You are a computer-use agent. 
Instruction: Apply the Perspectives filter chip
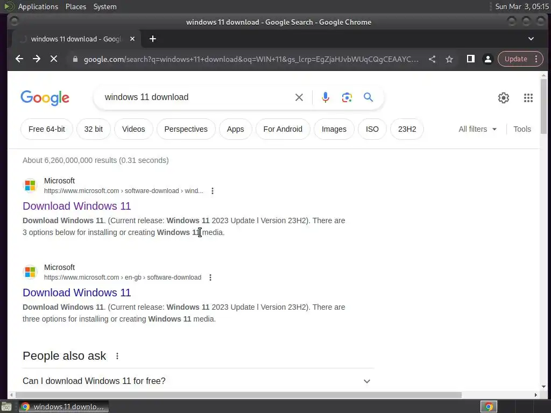[186, 129]
